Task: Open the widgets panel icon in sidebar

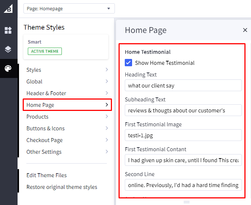Action: tap(8, 30)
